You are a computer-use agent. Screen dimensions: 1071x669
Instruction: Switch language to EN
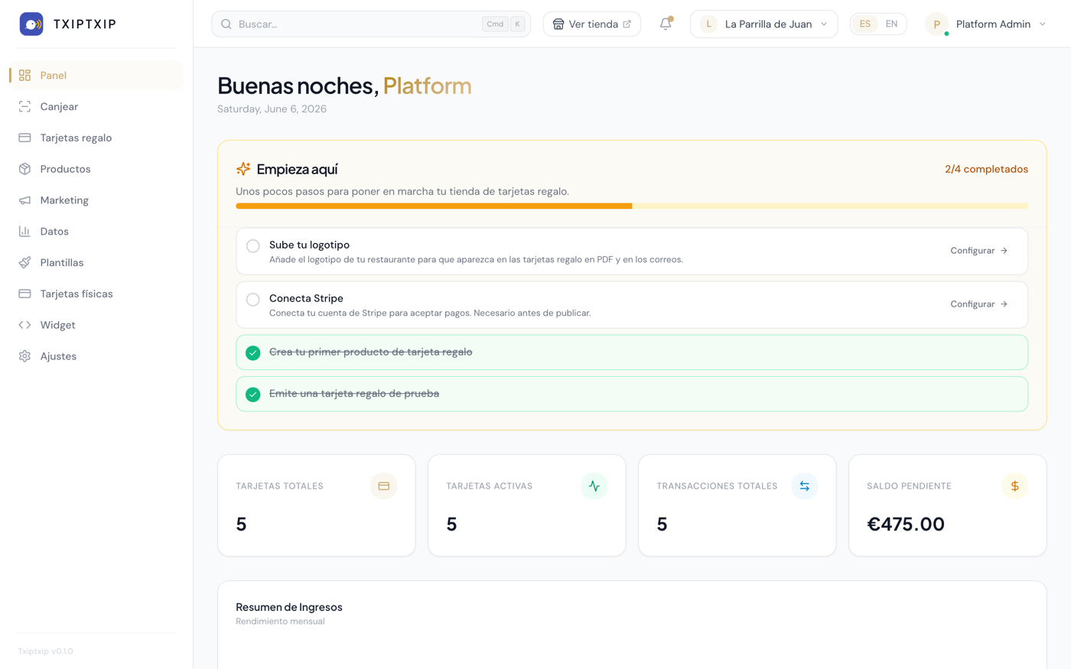point(891,24)
